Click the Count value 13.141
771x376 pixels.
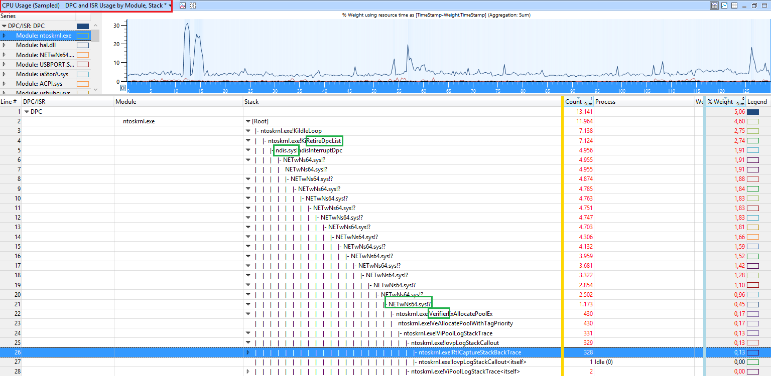584,112
